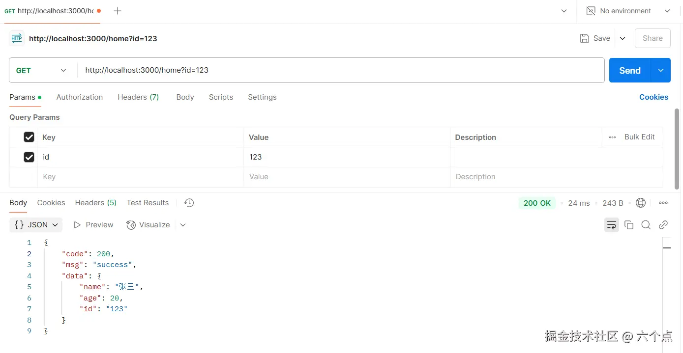
Task: Uncheck the select-all params checkbox in header
Action: point(29,137)
